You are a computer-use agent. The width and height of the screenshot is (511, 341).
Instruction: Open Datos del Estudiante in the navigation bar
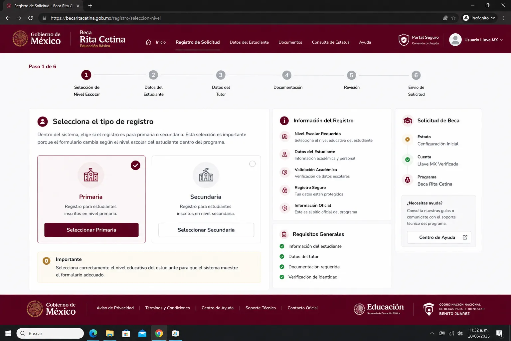click(x=249, y=42)
